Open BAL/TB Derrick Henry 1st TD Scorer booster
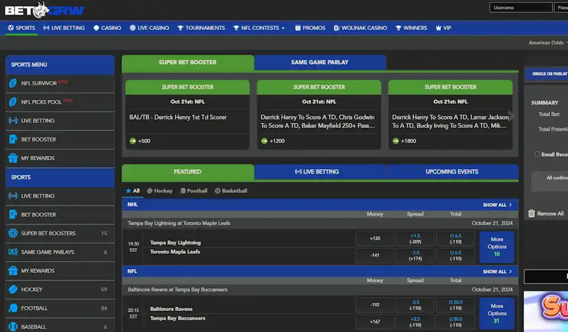The image size is (568, 332). [188, 114]
